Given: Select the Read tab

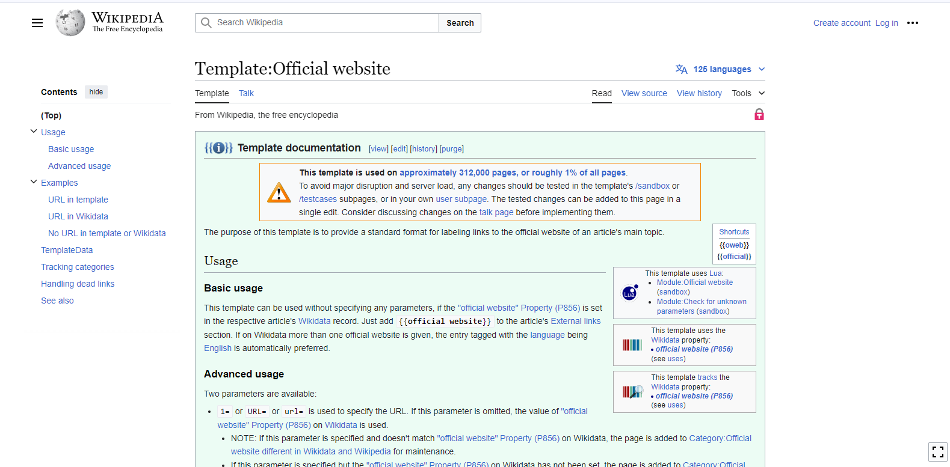Looking at the screenshot, I should tap(602, 93).
